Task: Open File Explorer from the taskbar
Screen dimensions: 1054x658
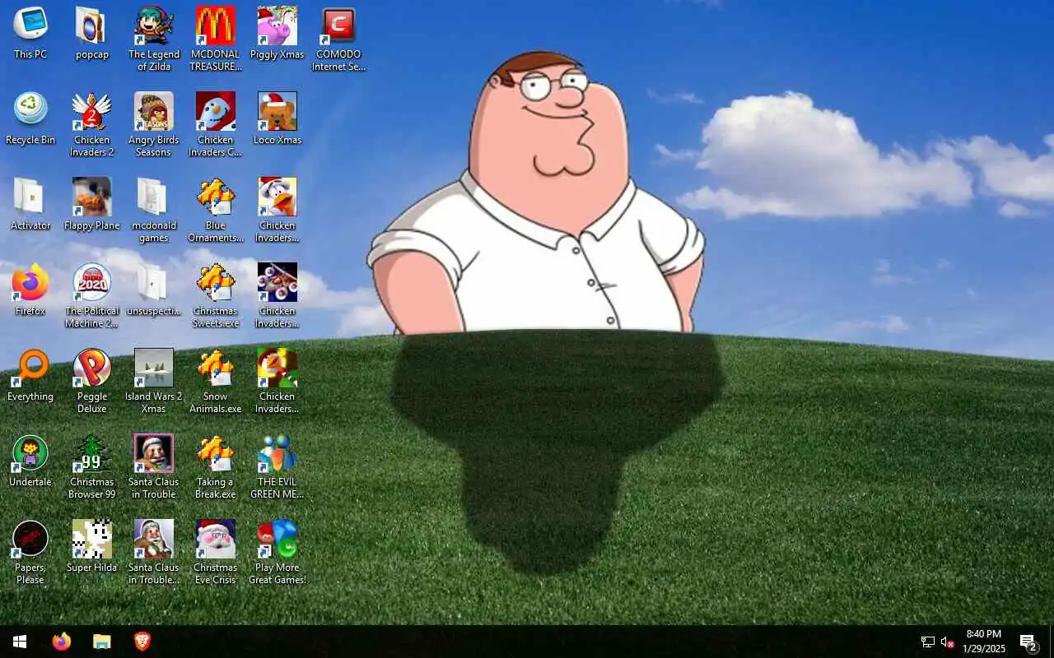Action: pos(101,642)
